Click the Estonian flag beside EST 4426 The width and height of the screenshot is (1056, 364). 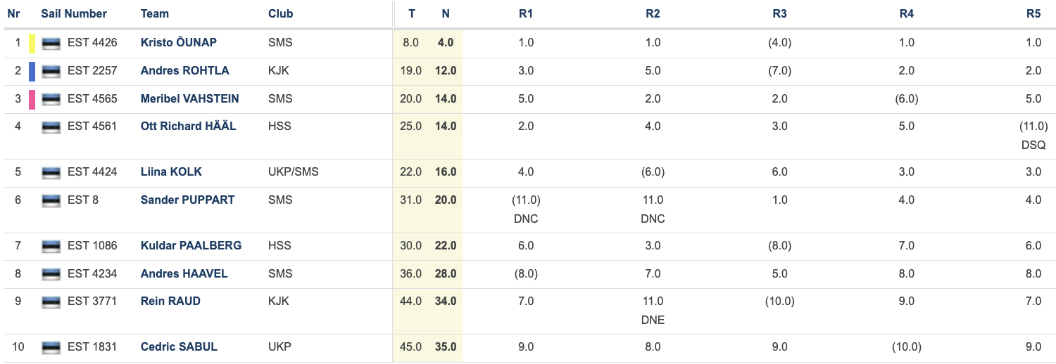[51, 43]
